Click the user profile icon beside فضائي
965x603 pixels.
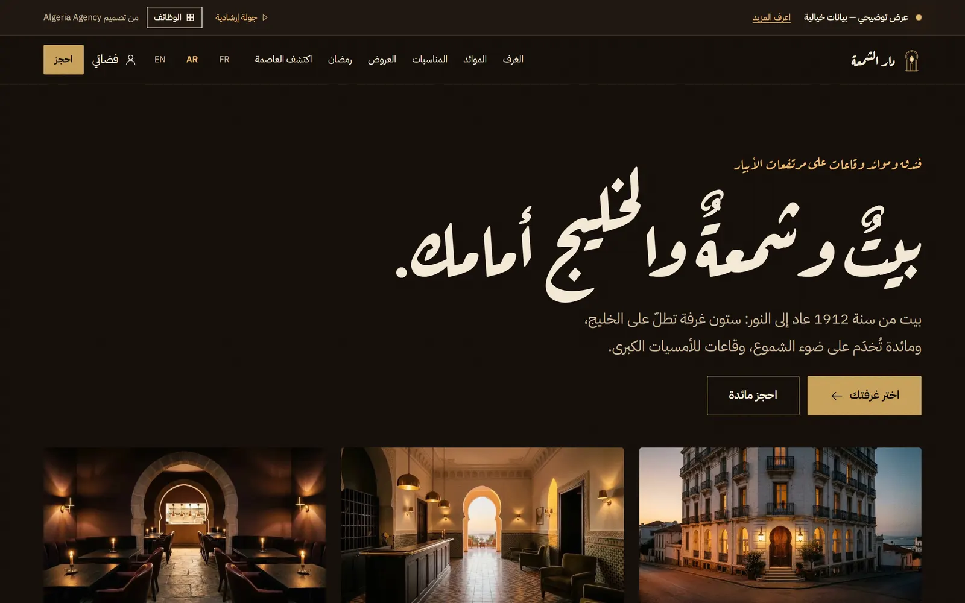[130, 60]
